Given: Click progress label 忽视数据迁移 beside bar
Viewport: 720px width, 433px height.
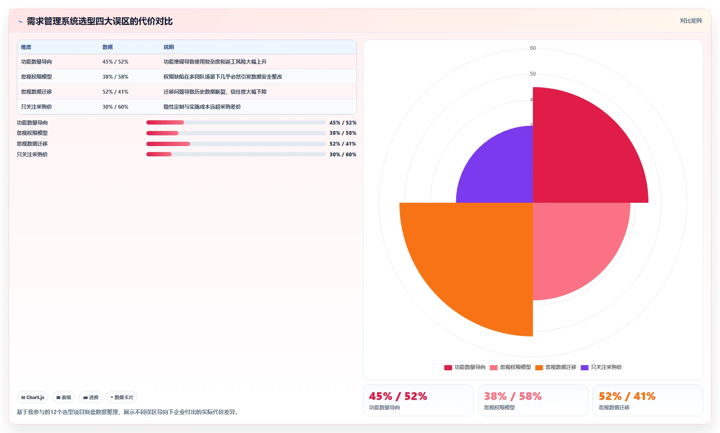Looking at the screenshot, I should 32,144.
